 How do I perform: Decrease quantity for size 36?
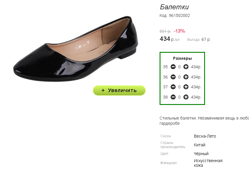coord(173,77)
